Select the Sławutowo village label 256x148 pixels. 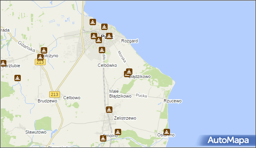(x=36, y=132)
